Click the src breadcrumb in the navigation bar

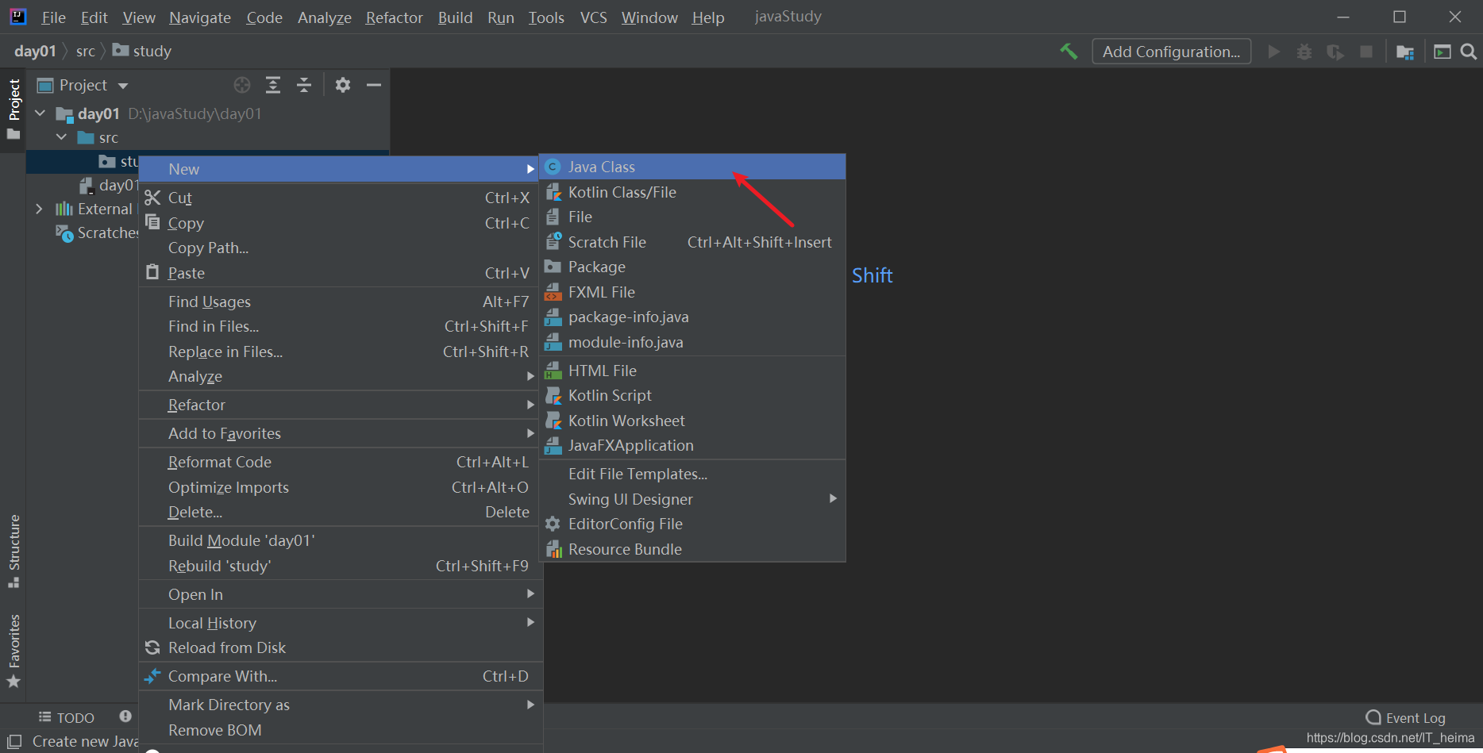tap(85, 52)
